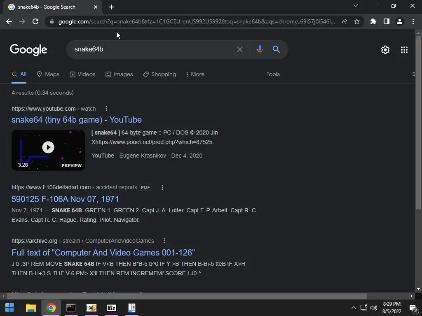Open the notification center icon
Screen dimensions: 422x316
[413, 308]
